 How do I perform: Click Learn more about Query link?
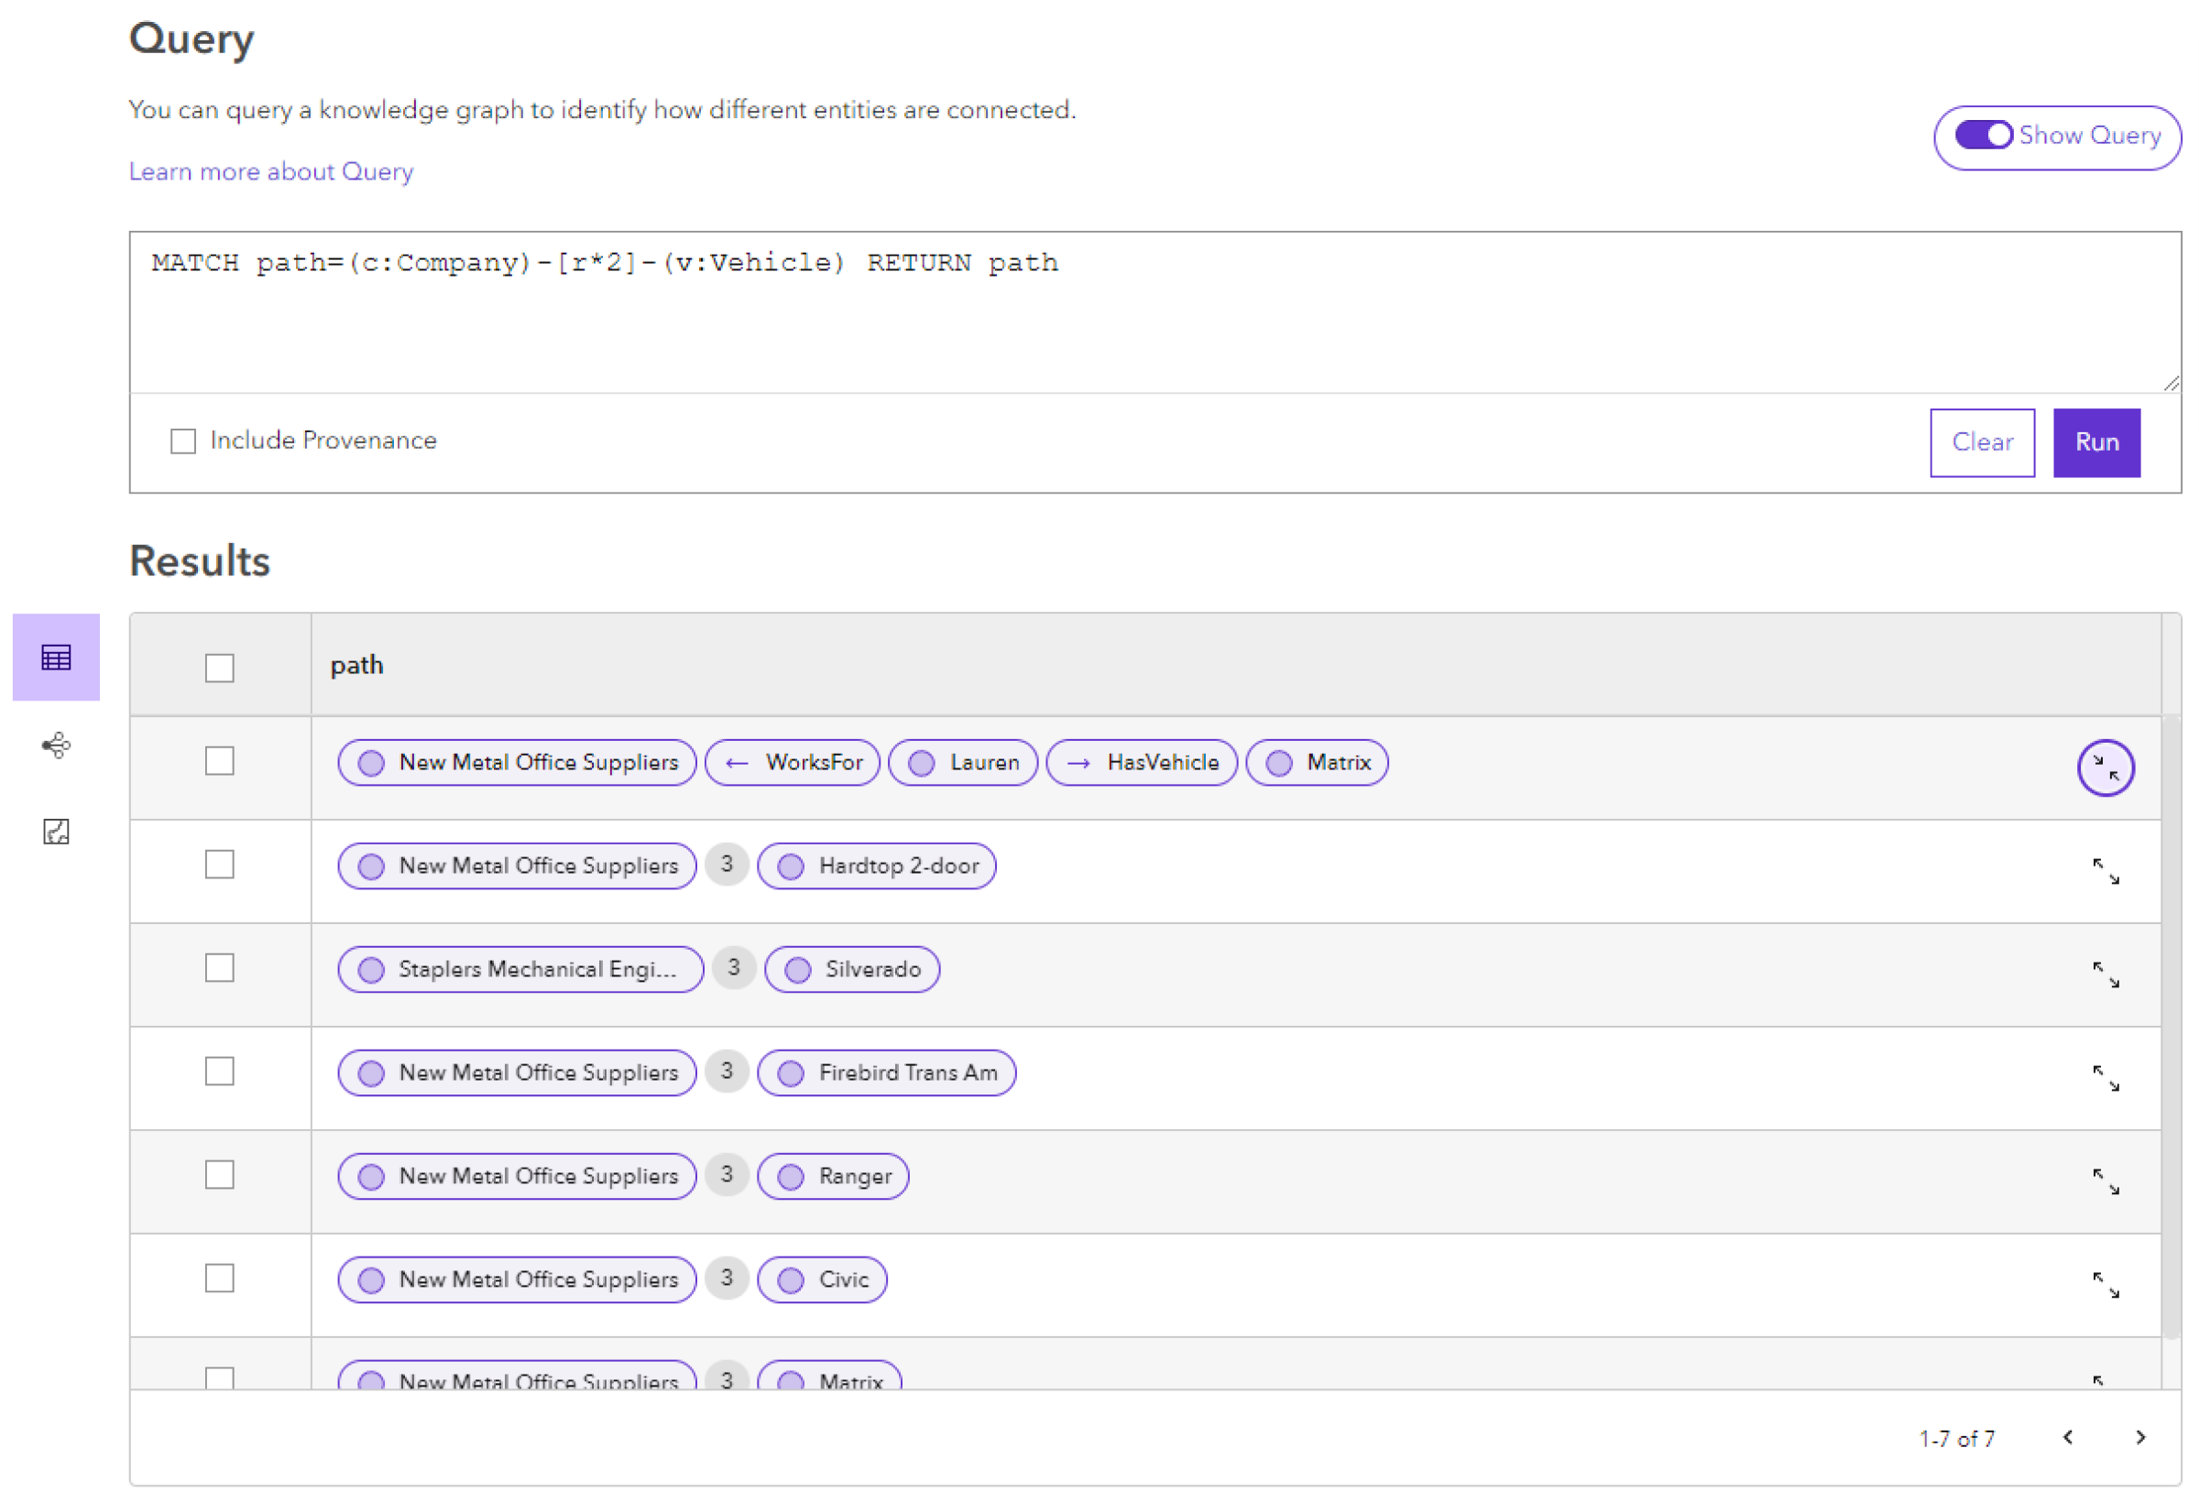point(270,169)
